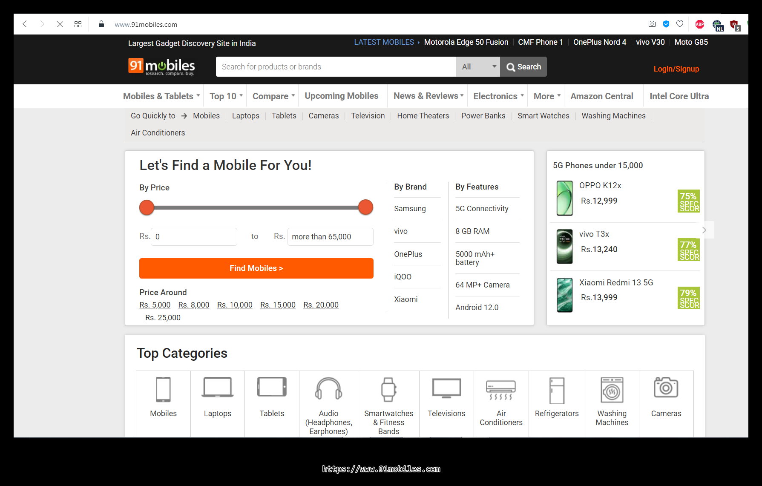Image resolution: width=762 pixels, height=486 pixels.
Task: Expand the More menu
Action: pyautogui.click(x=547, y=96)
